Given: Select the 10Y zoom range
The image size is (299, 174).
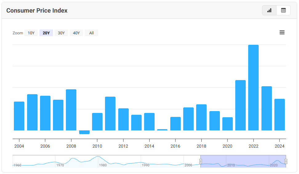Looking at the screenshot, I should pos(31,33).
